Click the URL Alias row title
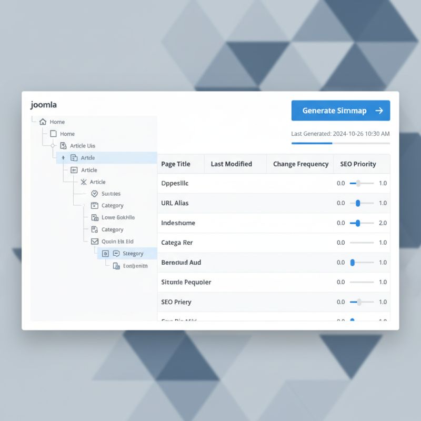This screenshot has width=421, height=421. point(175,203)
